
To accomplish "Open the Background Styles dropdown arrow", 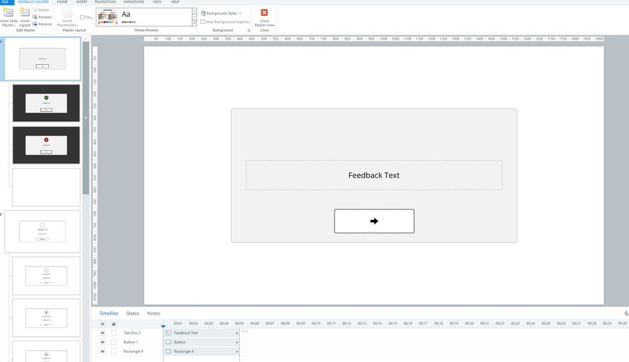I will (240, 13).
